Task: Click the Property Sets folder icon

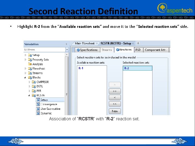Action: tap(30, 60)
